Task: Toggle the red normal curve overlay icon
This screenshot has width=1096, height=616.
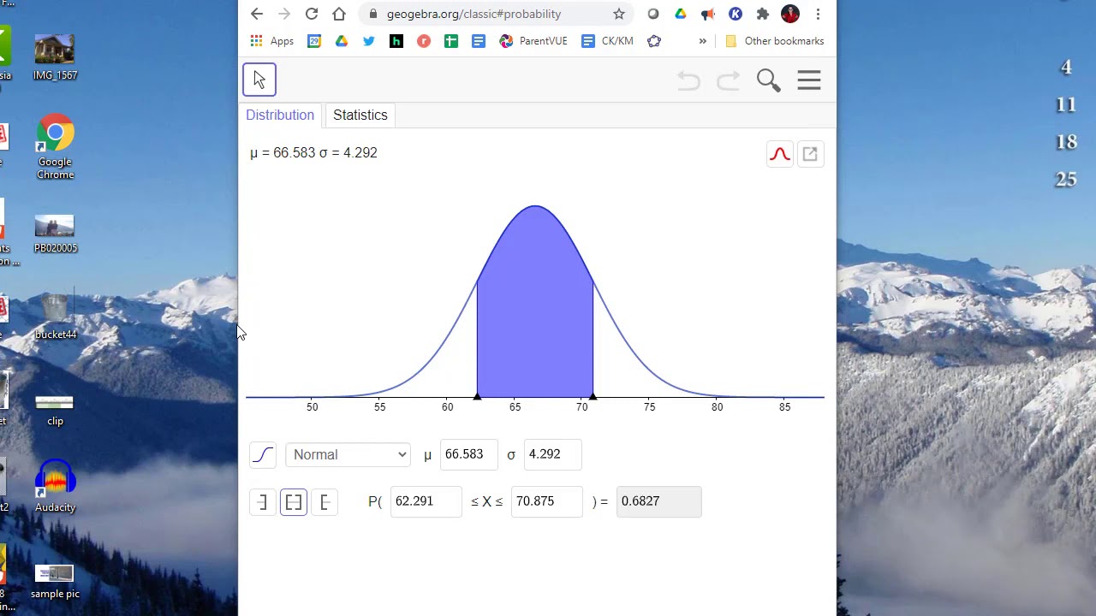Action: pyautogui.click(x=780, y=154)
